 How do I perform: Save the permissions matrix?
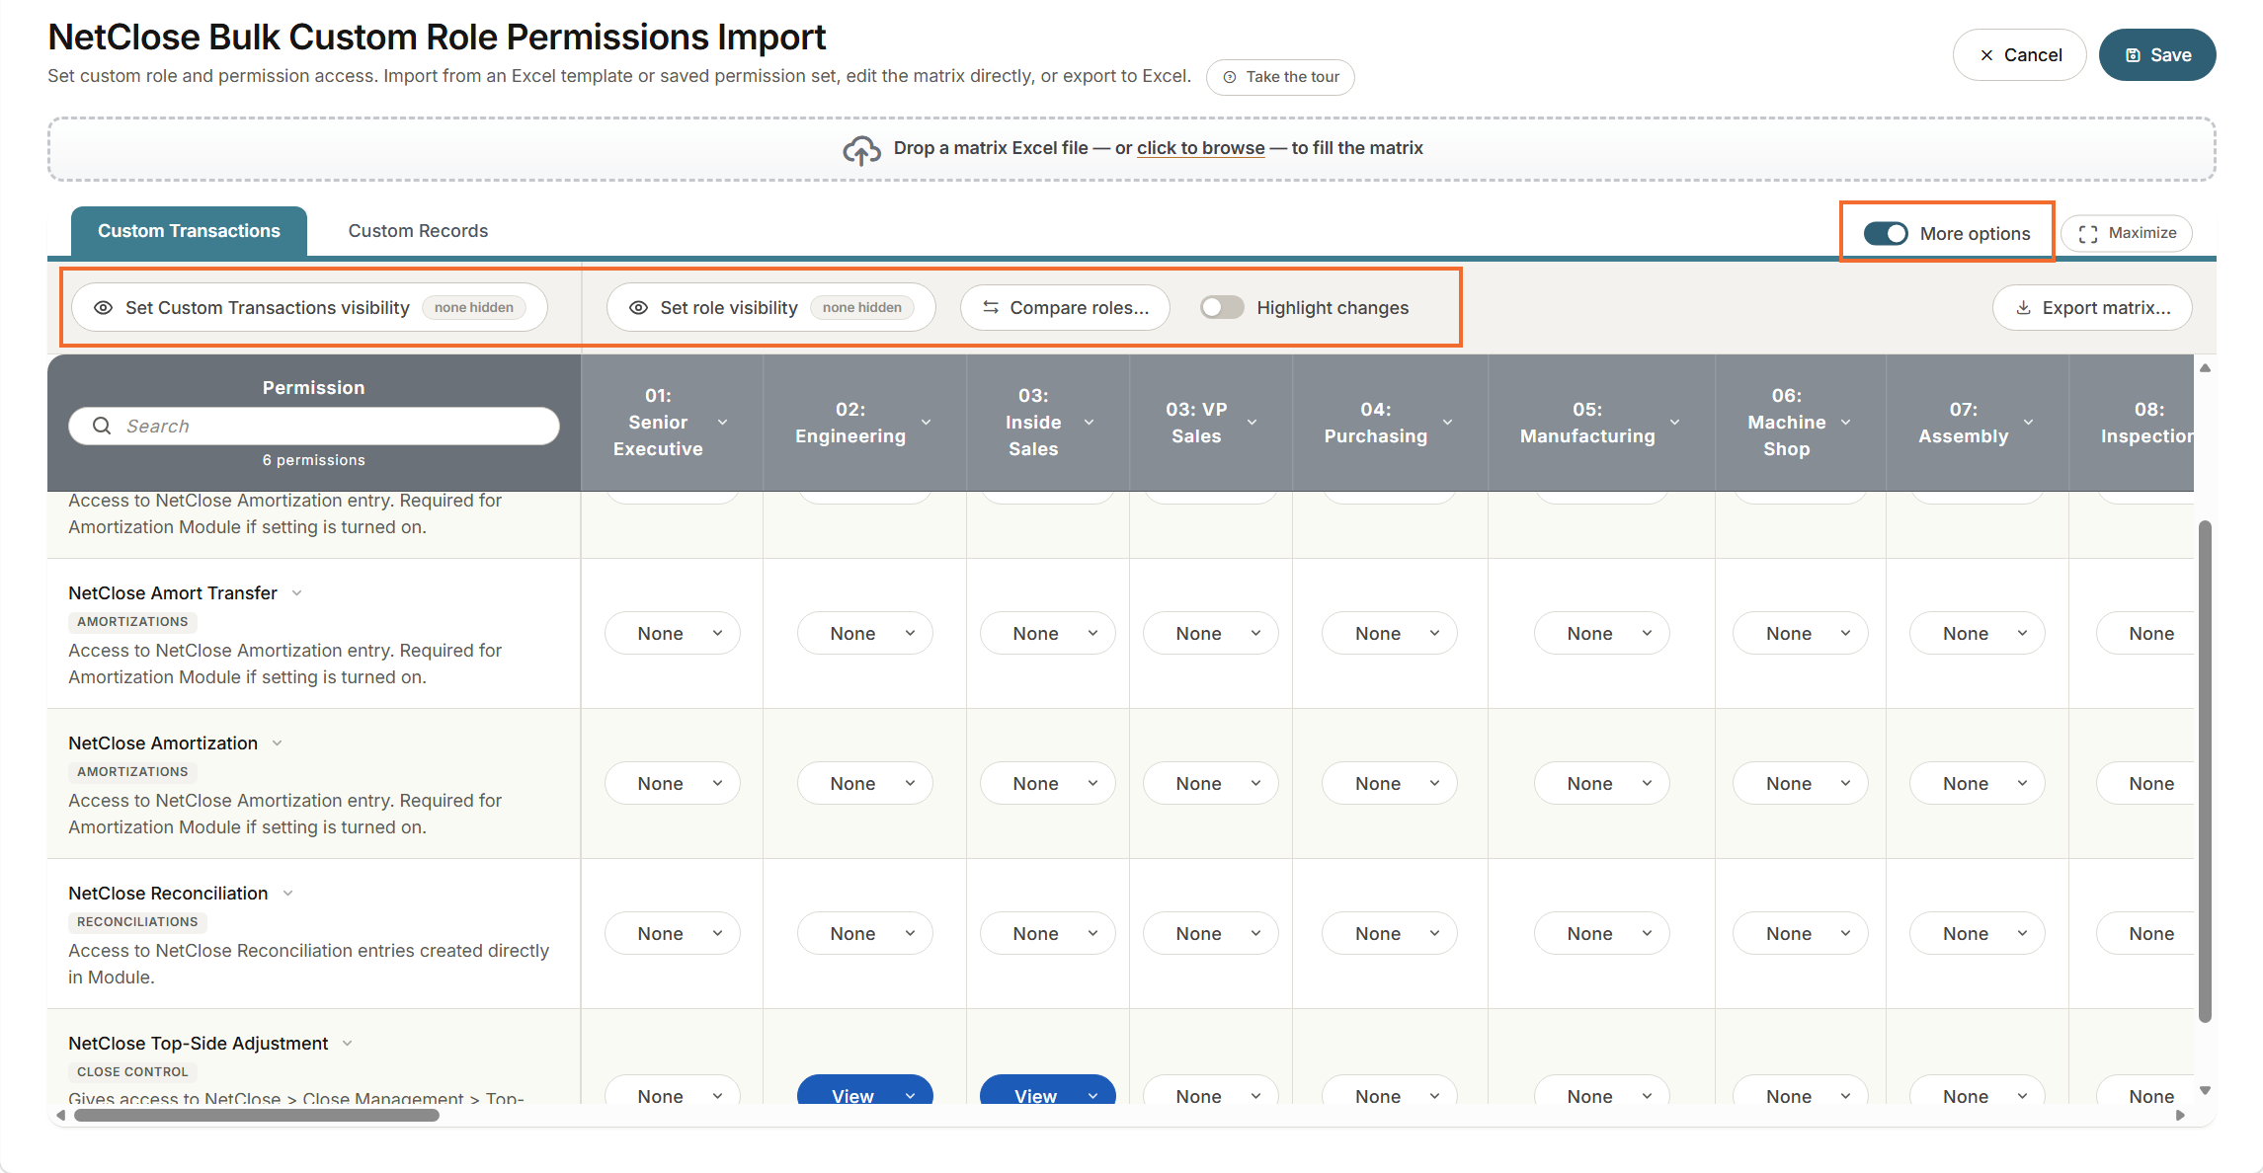(x=2157, y=55)
